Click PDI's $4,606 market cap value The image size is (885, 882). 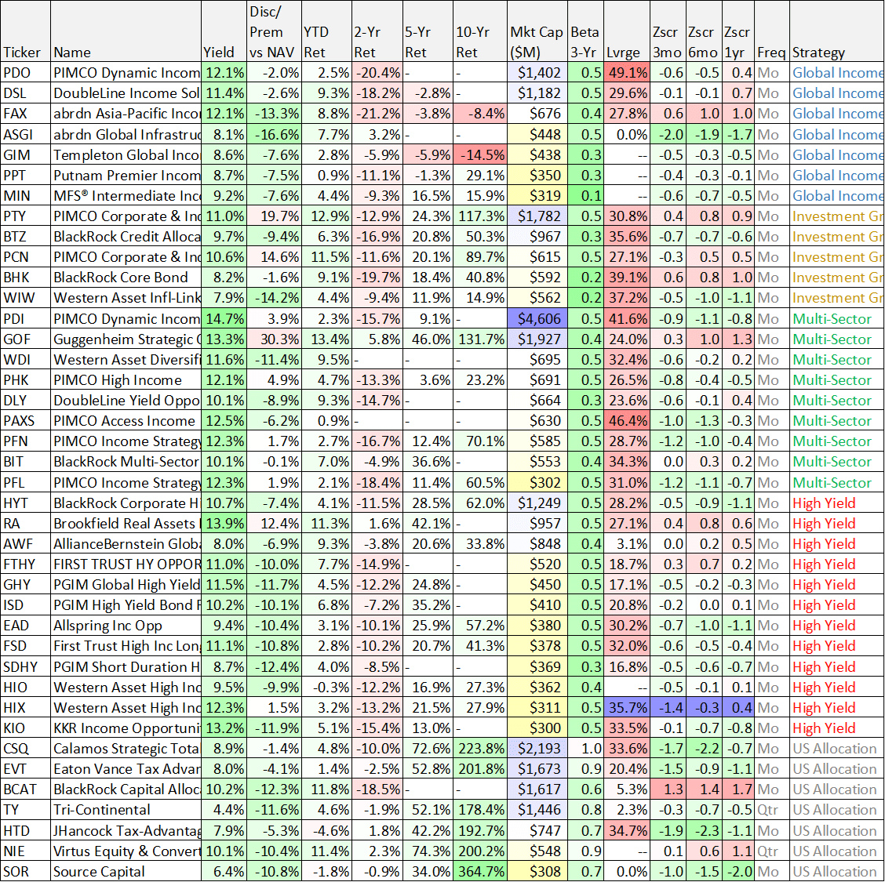pos(537,318)
